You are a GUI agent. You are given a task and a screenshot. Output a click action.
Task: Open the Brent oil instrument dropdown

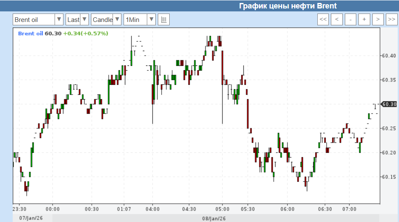(38, 19)
